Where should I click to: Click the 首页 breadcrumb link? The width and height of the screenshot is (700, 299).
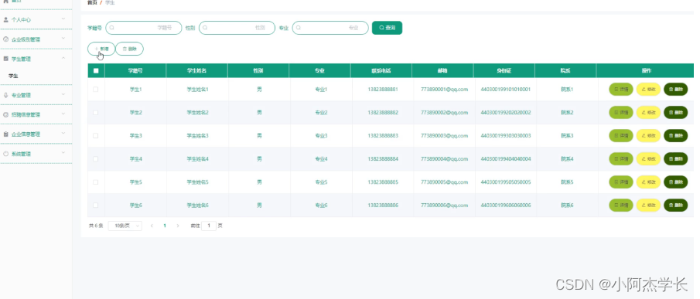(92, 2)
